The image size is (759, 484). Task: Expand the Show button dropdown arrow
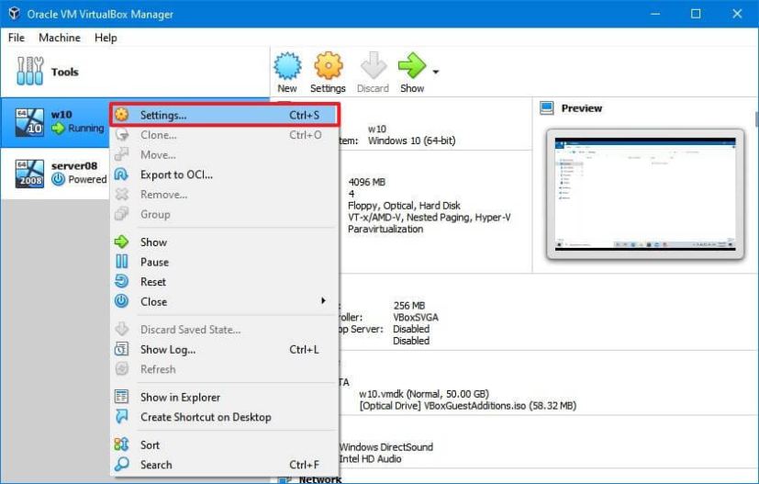click(x=436, y=72)
